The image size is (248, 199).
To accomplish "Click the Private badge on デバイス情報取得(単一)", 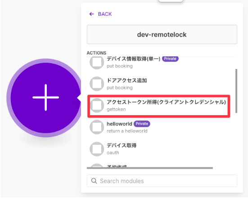I will [x=170, y=59].
